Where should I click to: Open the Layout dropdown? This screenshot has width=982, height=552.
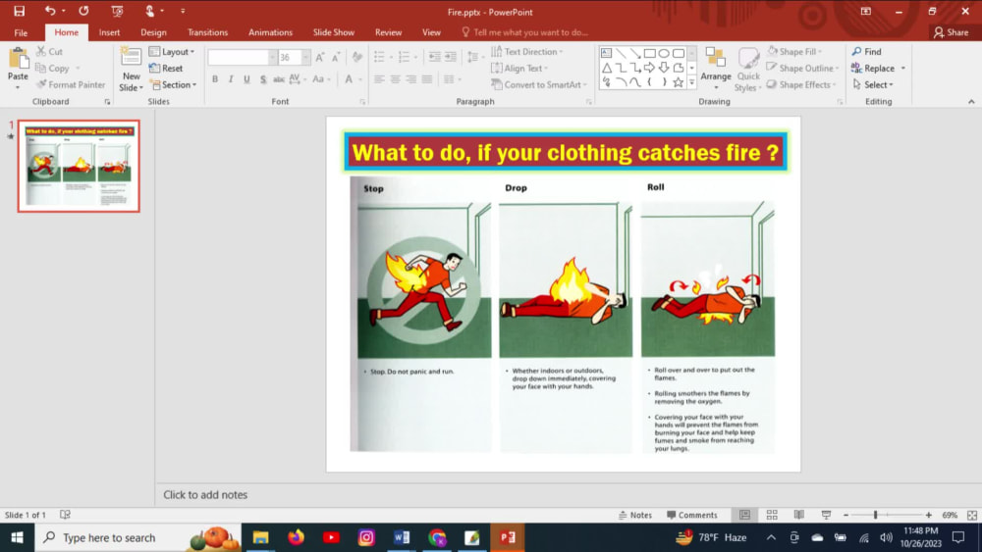[x=172, y=51]
